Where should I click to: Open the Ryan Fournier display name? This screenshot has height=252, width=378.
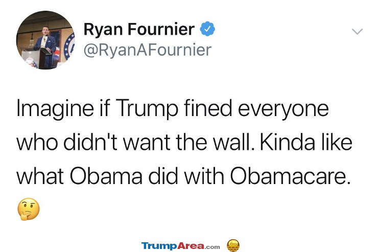[x=139, y=30]
